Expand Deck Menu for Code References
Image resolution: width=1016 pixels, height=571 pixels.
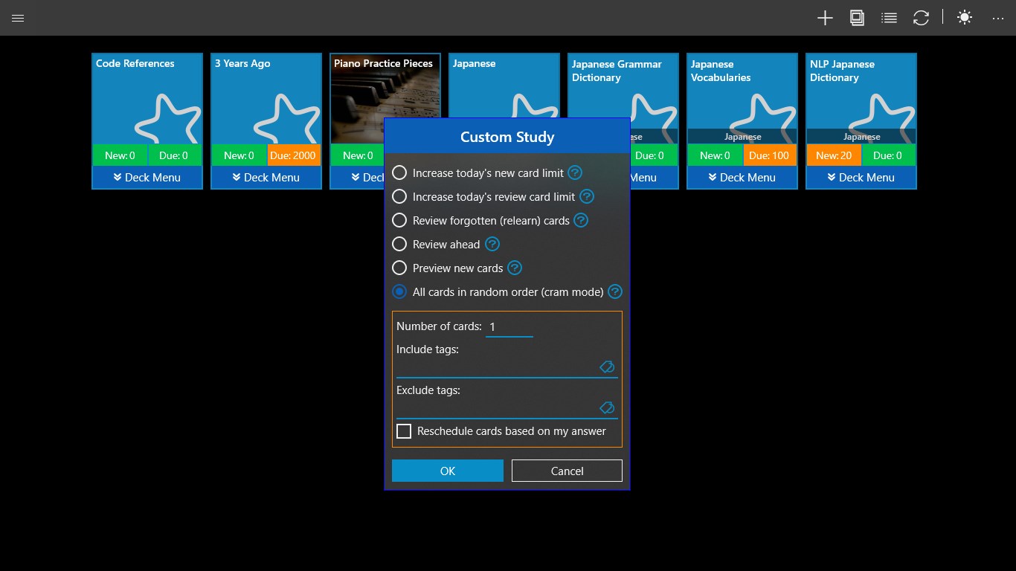[x=147, y=177]
